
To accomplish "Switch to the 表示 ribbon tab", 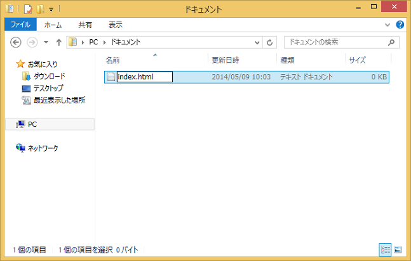I will tap(116, 25).
